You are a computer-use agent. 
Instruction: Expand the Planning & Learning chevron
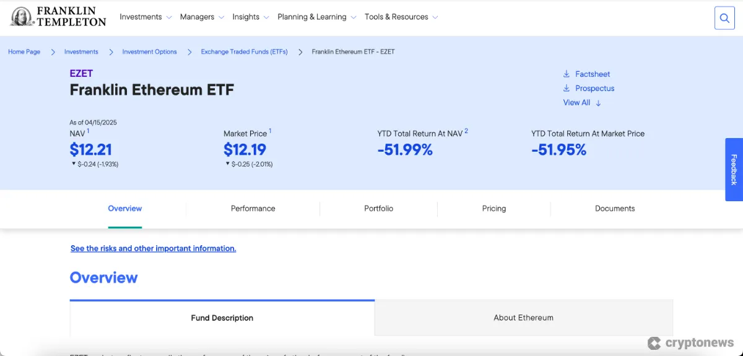(x=354, y=17)
